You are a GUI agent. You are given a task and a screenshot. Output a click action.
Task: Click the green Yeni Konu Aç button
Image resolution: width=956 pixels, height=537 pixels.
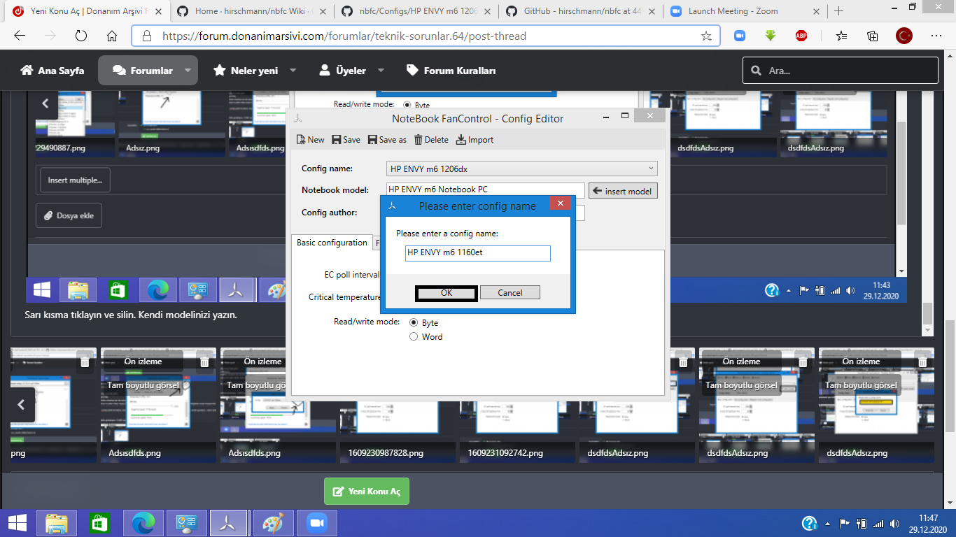tap(367, 492)
